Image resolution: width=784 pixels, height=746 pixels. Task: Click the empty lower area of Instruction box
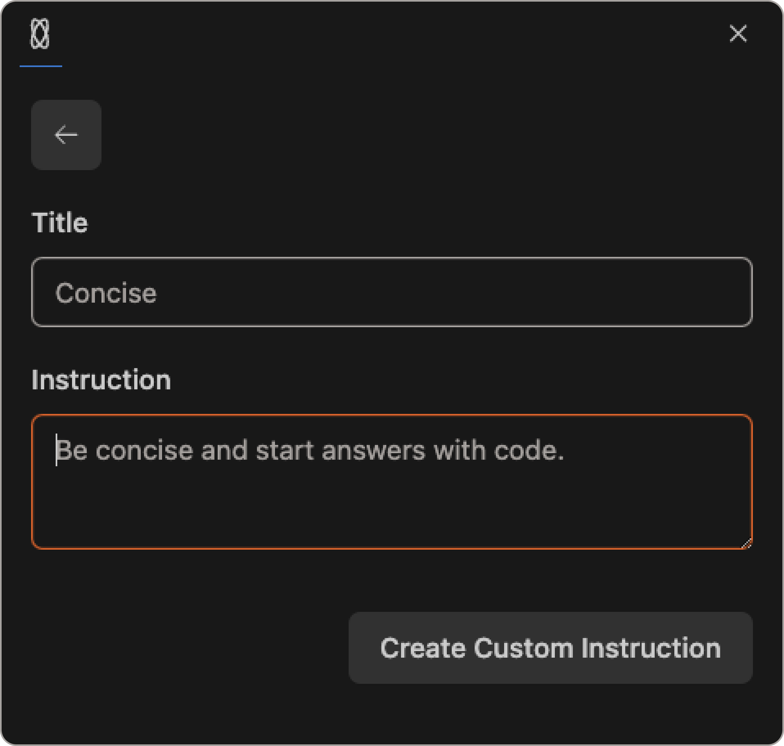[x=392, y=515]
